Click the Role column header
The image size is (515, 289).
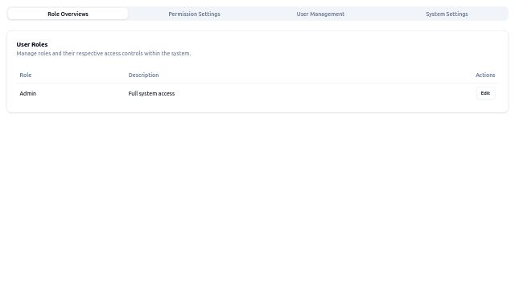(x=26, y=75)
